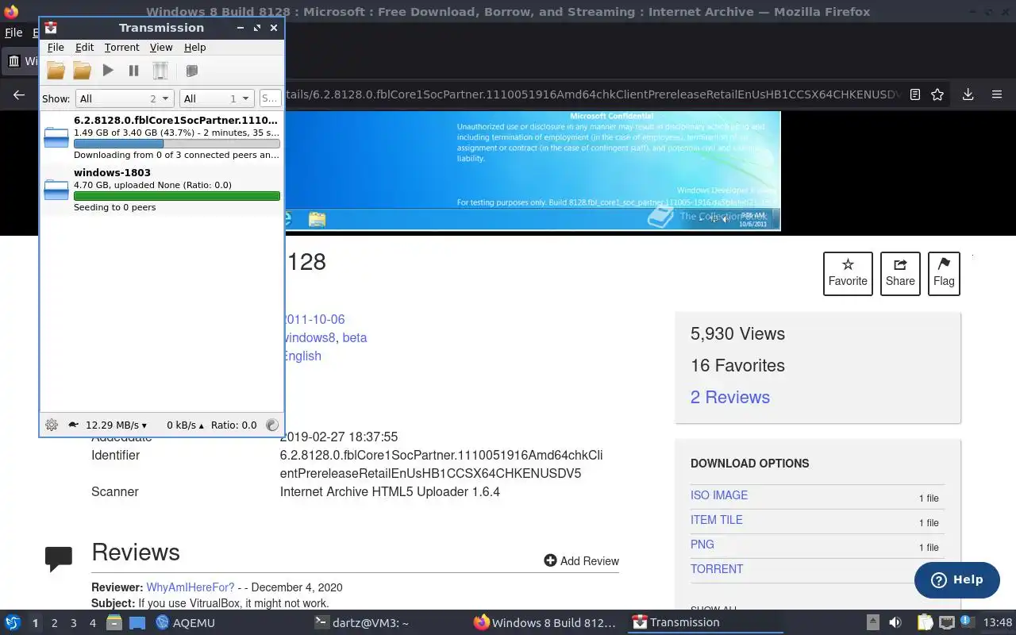Click the green windows-1803 progress bar
The width and height of the screenshot is (1016, 635).
point(176,196)
